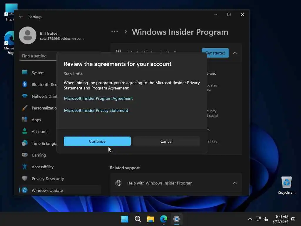Click the Related support heading

pyautogui.click(x=125, y=168)
